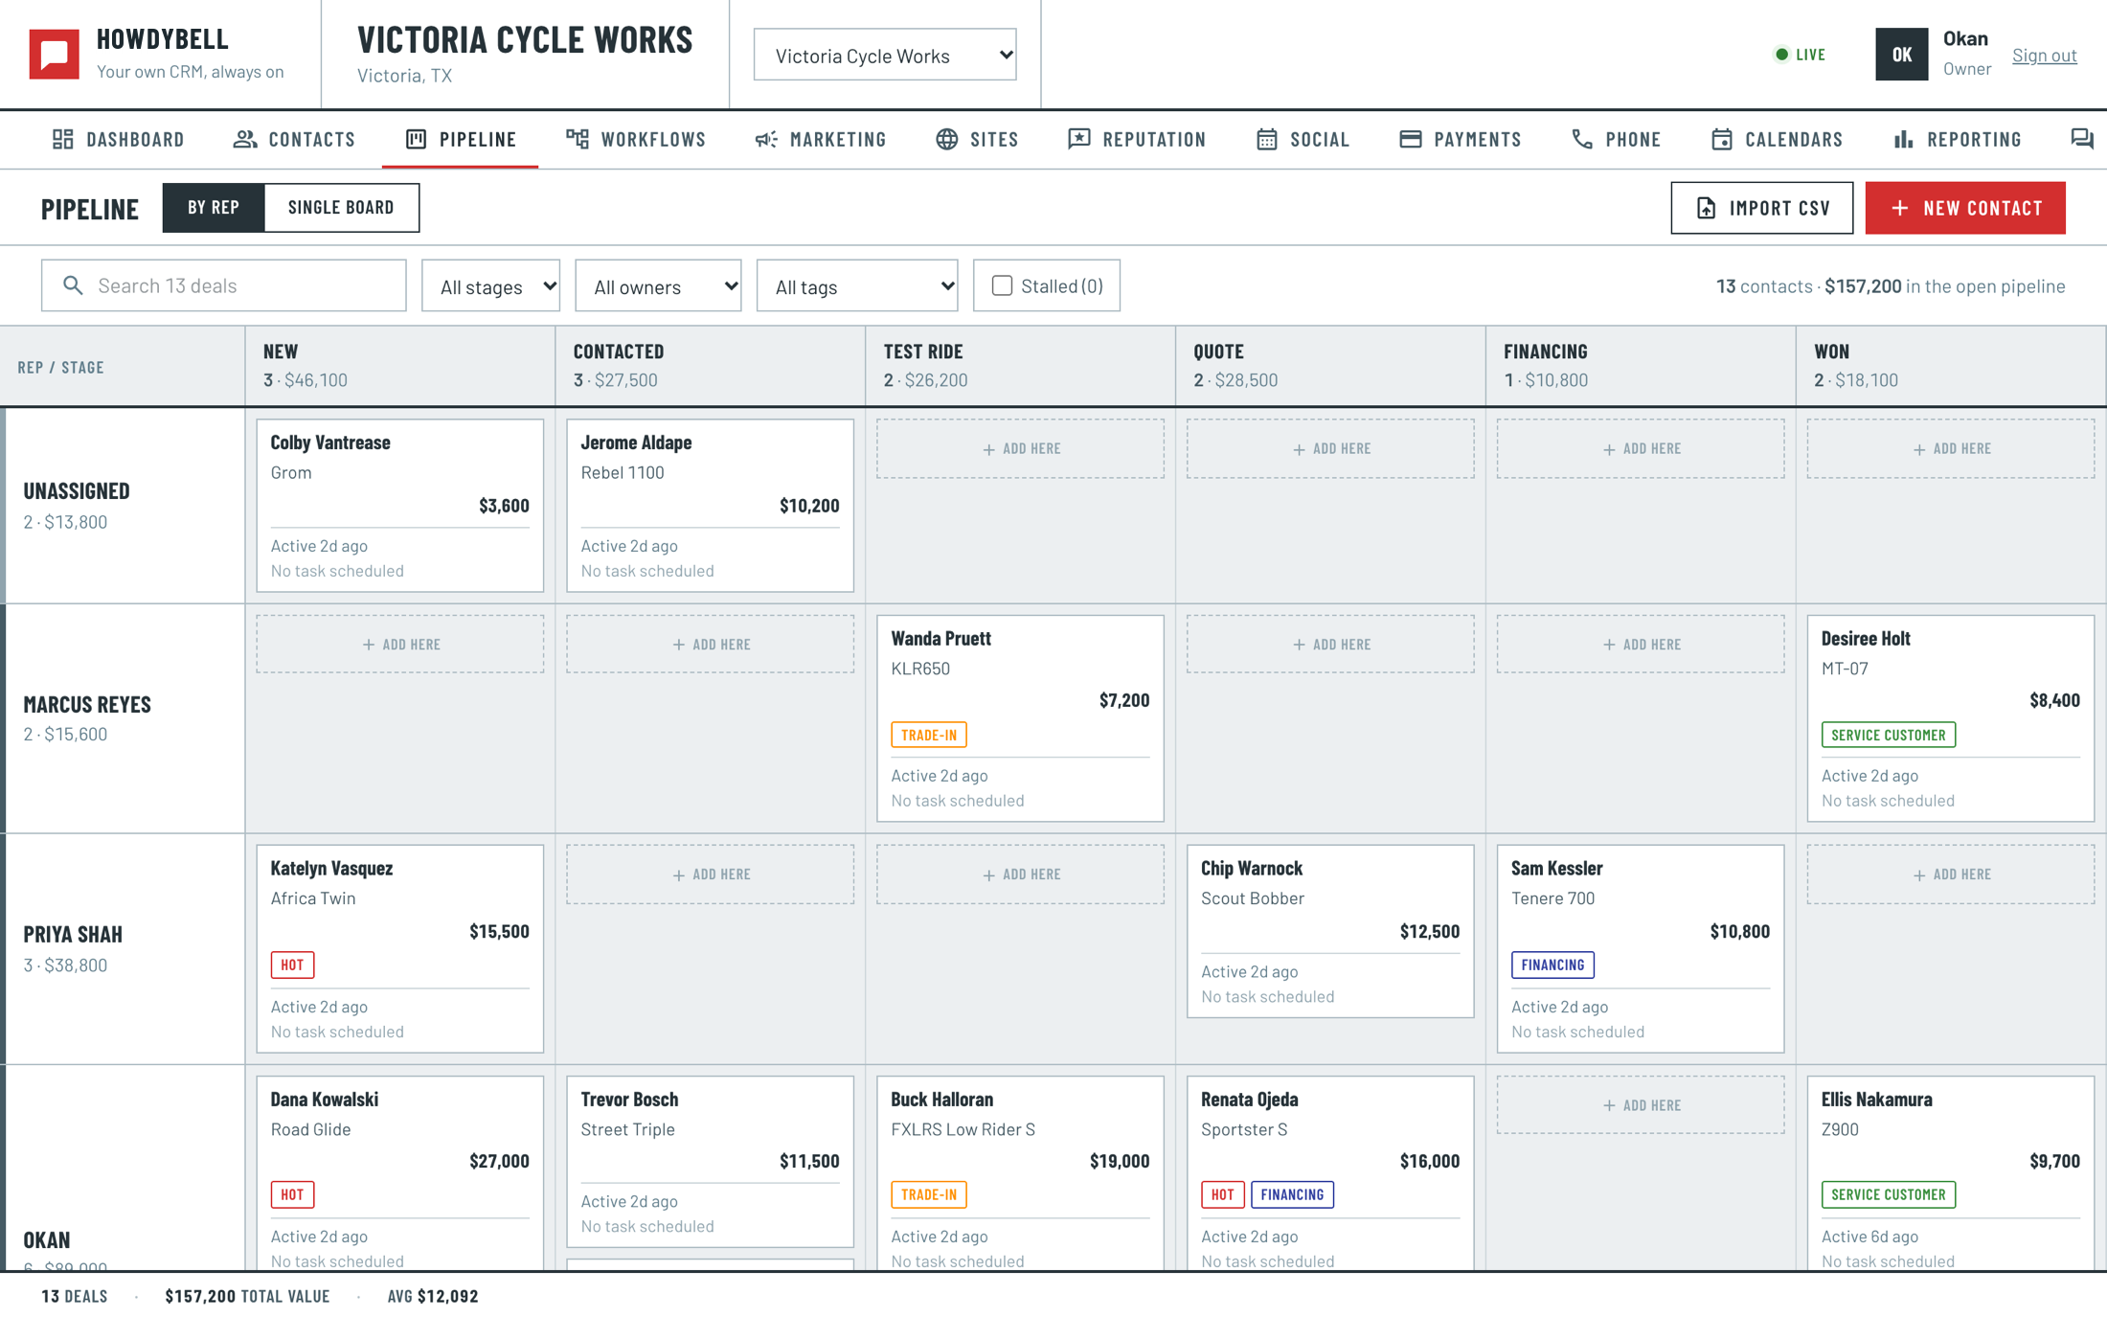Image resolution: width=2107 pixels, height=1317 pixels.
Task: Click the New Contact button
Action: 1965,208
